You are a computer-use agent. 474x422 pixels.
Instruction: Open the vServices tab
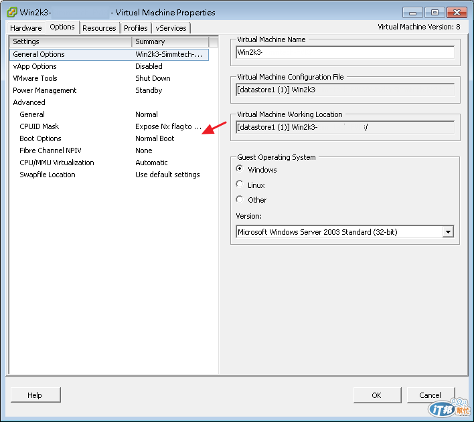[x=171, y=28]
